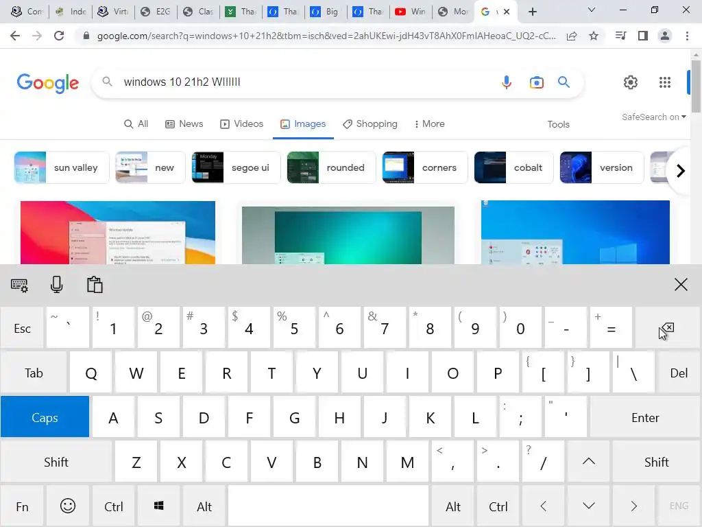Open the teal desktop image result
This screenshot has height=527, width=702.
pyautogui.click(x=348, y=235)
